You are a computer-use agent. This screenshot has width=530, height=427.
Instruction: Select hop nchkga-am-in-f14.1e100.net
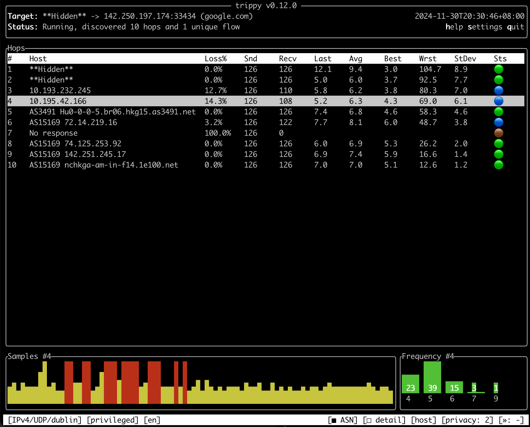266,165
